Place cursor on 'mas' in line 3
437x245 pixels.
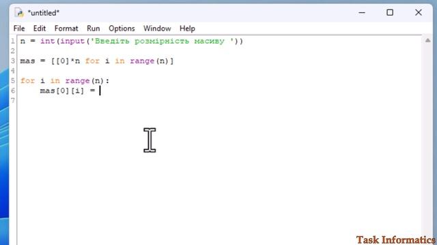click(27, 61)
